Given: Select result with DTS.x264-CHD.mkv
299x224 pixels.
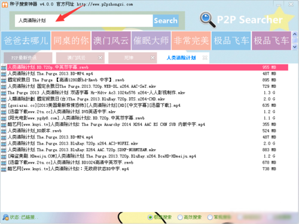Looking at the screenshot, I should (148, 99).
